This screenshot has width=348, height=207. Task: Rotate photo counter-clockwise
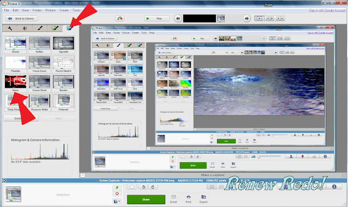[x=144, y=187]
